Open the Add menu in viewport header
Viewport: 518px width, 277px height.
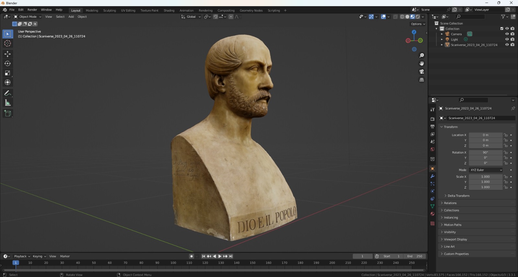pyautogui.click(x=71, y=17)
